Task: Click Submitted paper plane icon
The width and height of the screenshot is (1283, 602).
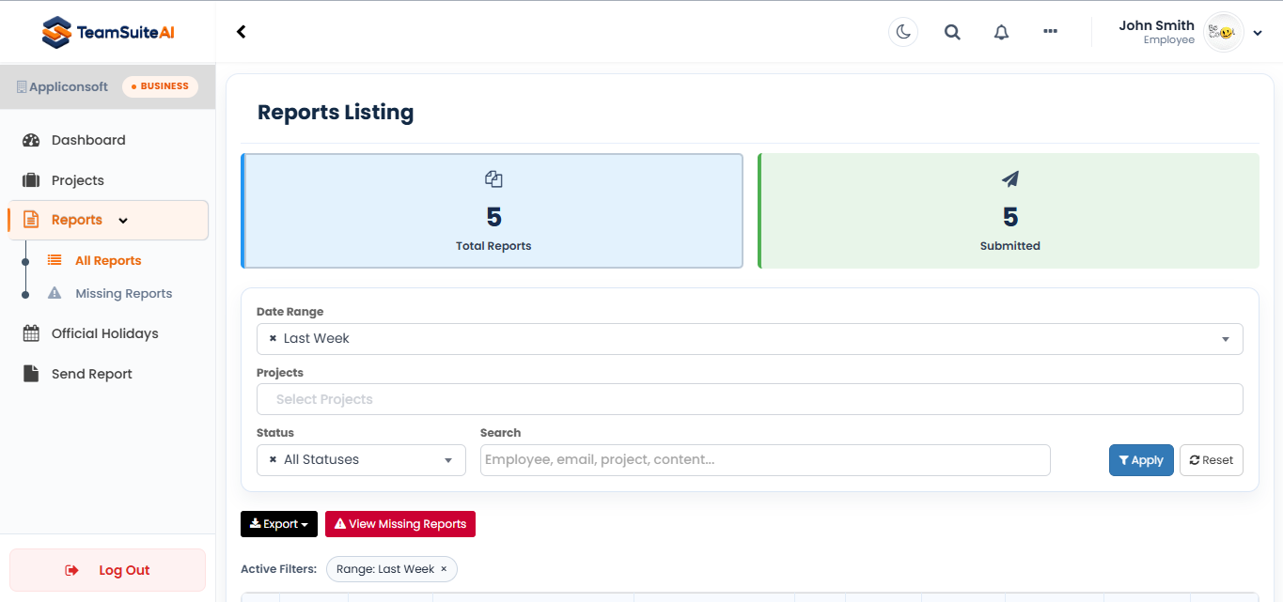Action: tap(1010, 178)
